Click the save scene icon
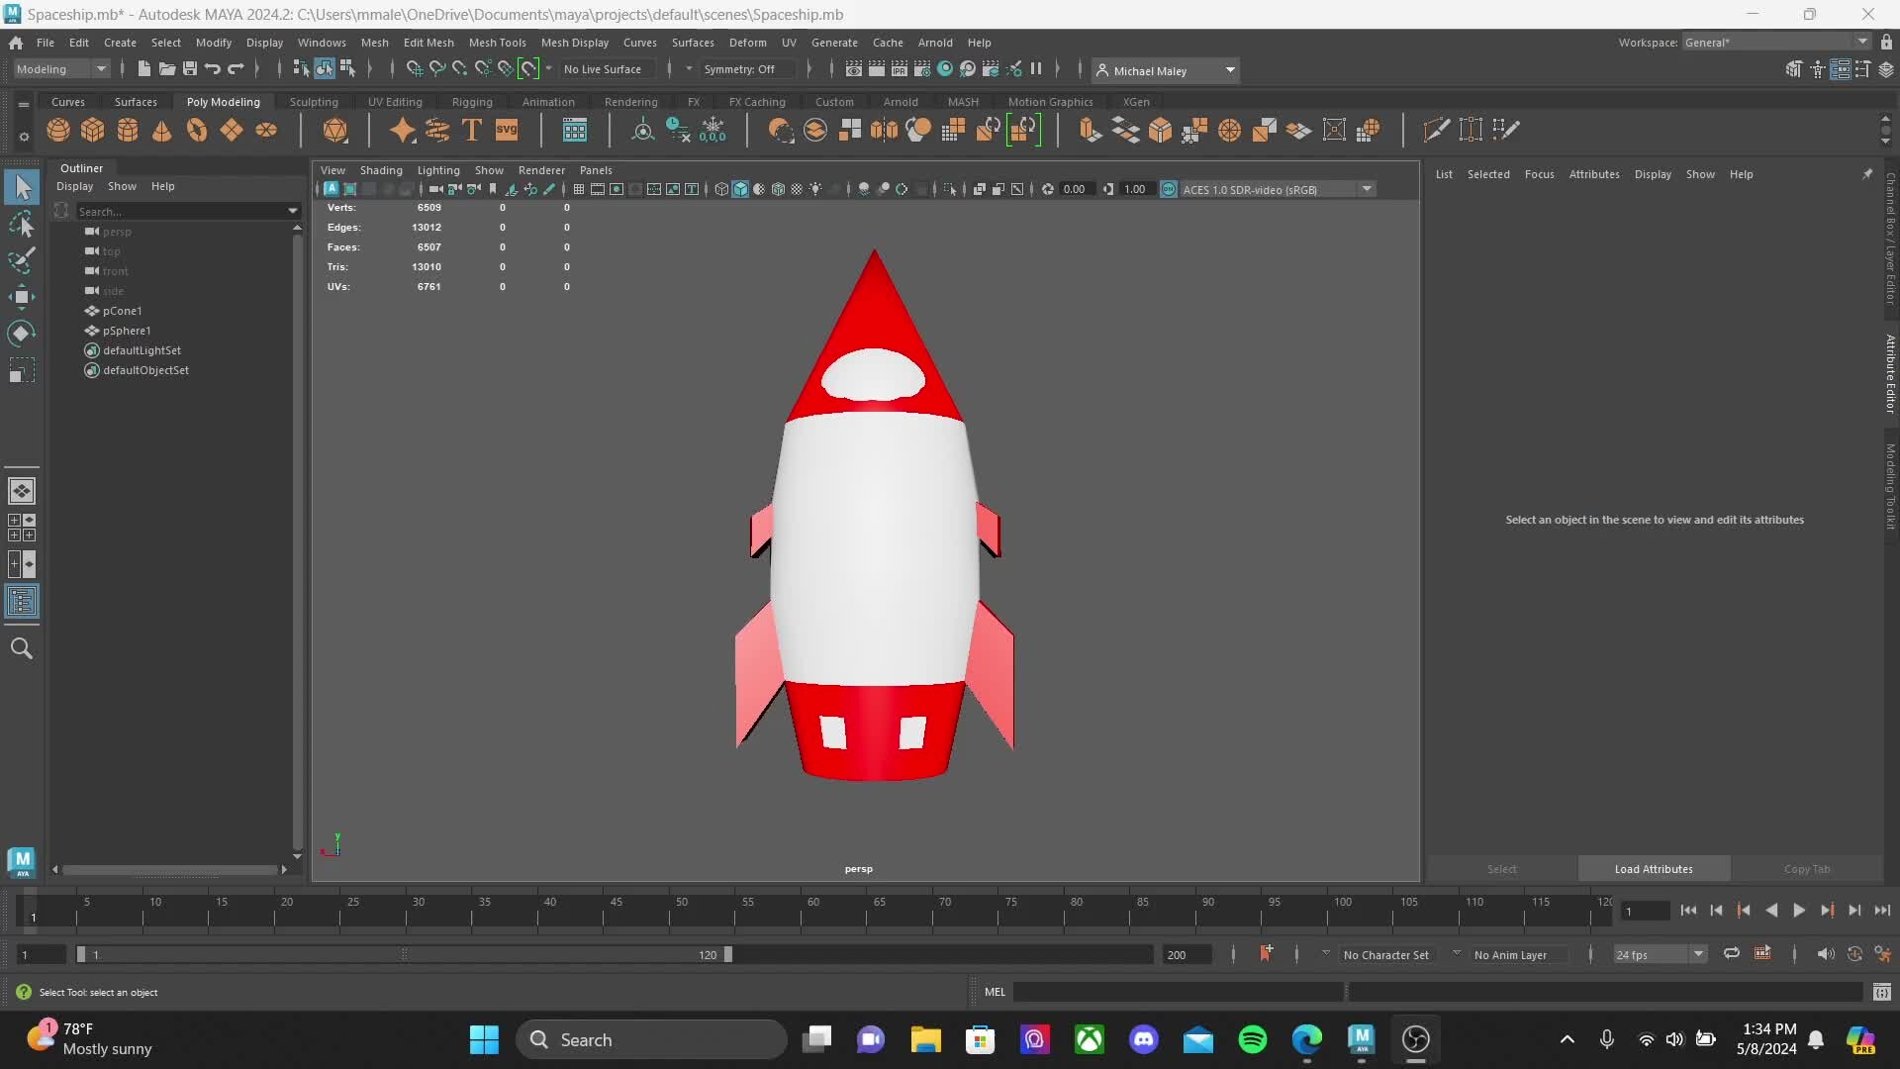The image size is (1900, 1069). (x=190, y=69)
